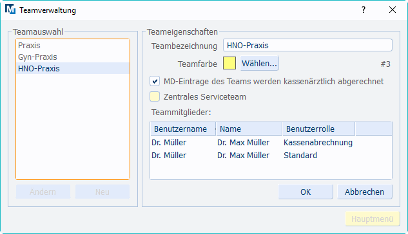The height and width of the screenshot is (234, 408).
Task: Select the Standard role cell
Action: (300, 155)
